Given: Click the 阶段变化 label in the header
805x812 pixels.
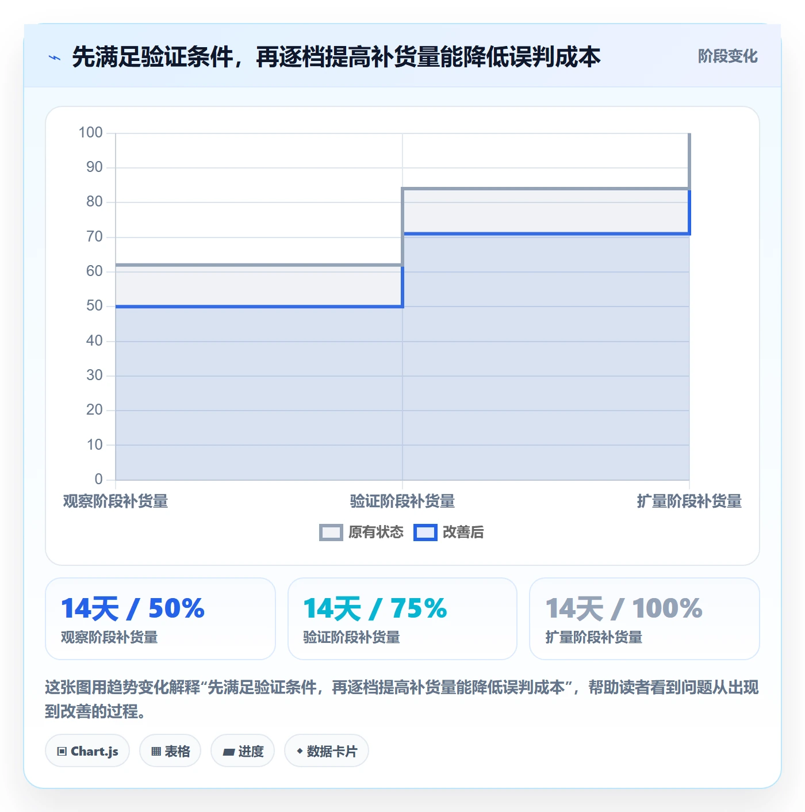Looking at the screenshot, I should tap(727, 56).
